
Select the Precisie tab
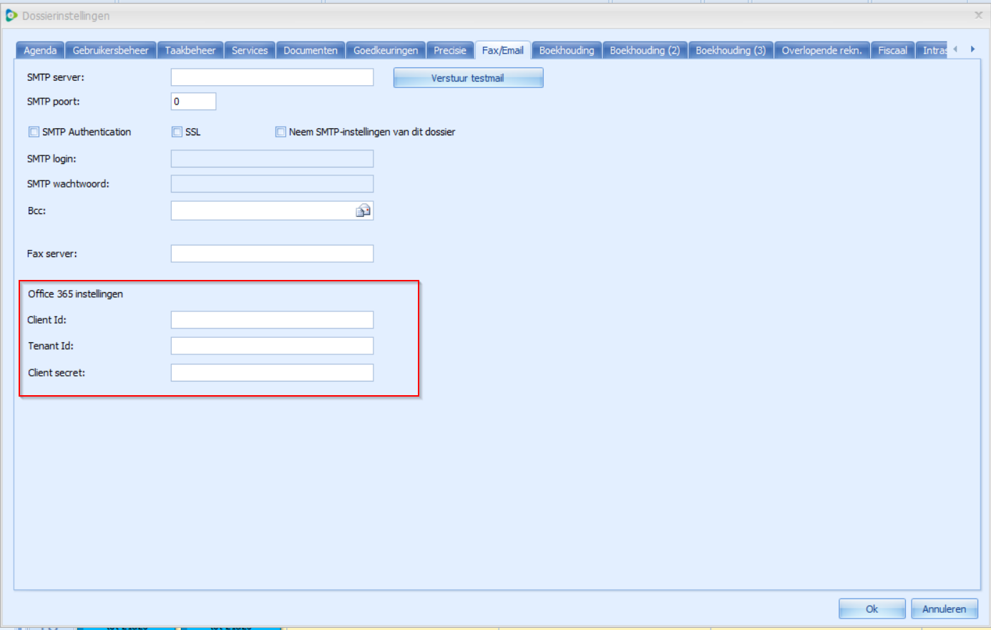[450, 50]
